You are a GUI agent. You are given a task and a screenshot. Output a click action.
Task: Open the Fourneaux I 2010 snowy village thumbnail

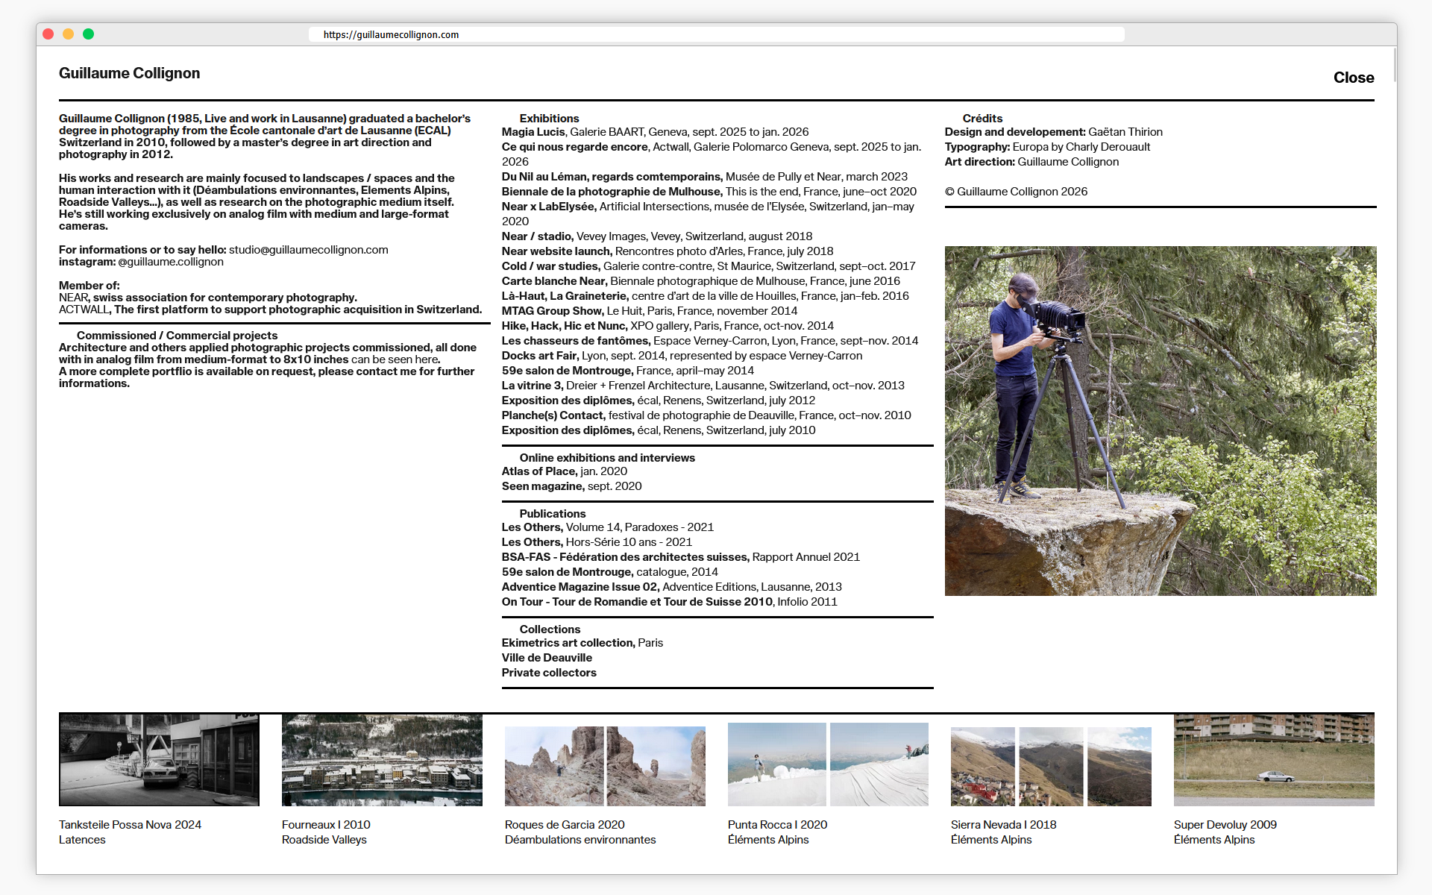point(382,759)
